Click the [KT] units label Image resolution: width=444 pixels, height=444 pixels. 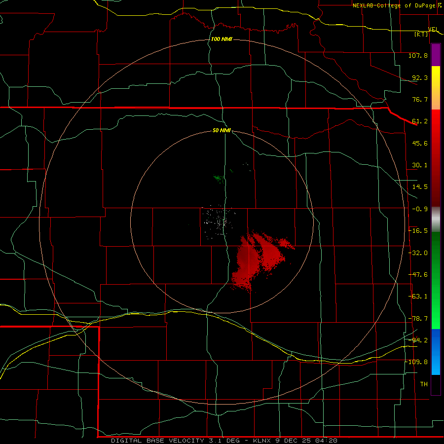(421, 34)
